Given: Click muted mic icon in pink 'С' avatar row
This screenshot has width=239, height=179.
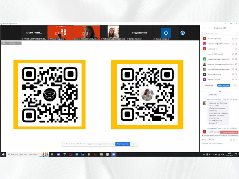Looking at the screenshot, I should (233, 44).
